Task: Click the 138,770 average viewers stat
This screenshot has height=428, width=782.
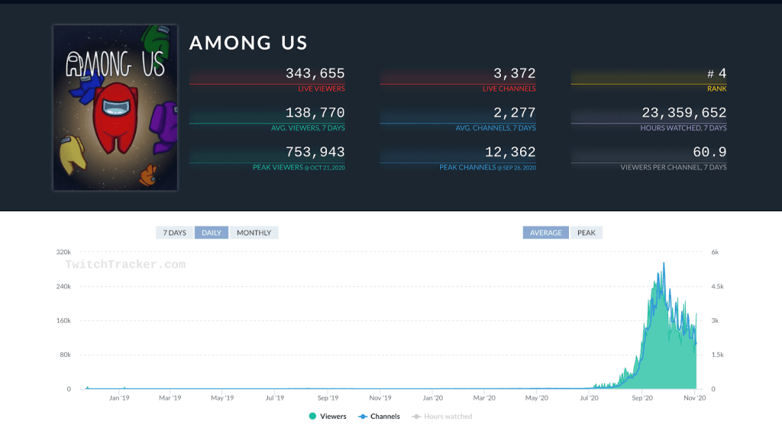Action: (x=315, y=113)
